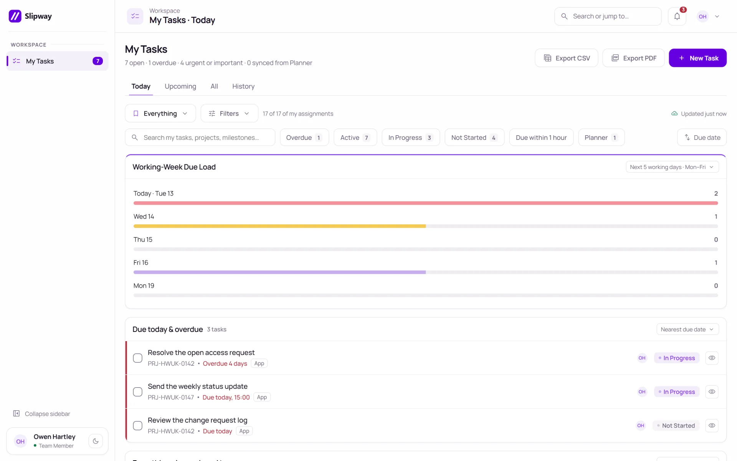Focus the Search my tasks field
This screenshot has height=461, width=737.
tap(200, 138)
